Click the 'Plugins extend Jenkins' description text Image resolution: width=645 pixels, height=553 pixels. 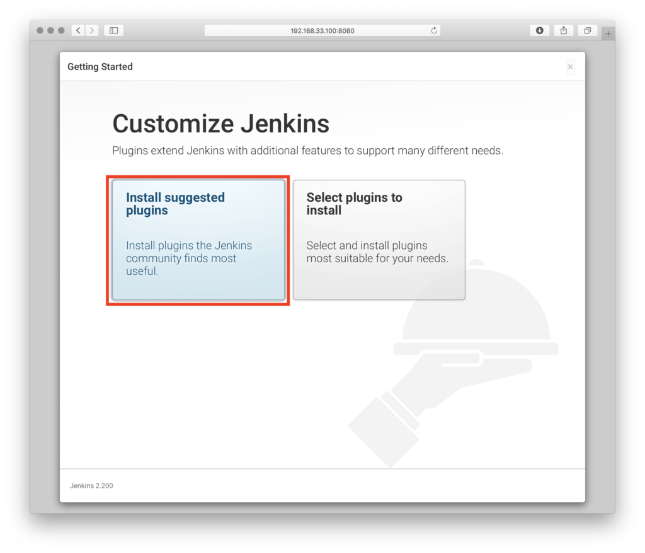[307, 151]
